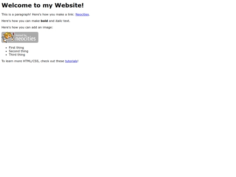The image size is (236, 177).
Task: Click the word bold in the paragraph
Action: 44,21
